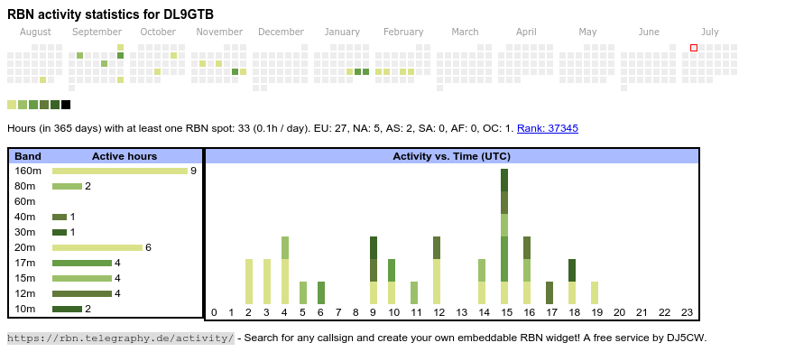Click the 17m active hours bar
The height and width of the screenshot is (352, 785).
coord(82,263)
